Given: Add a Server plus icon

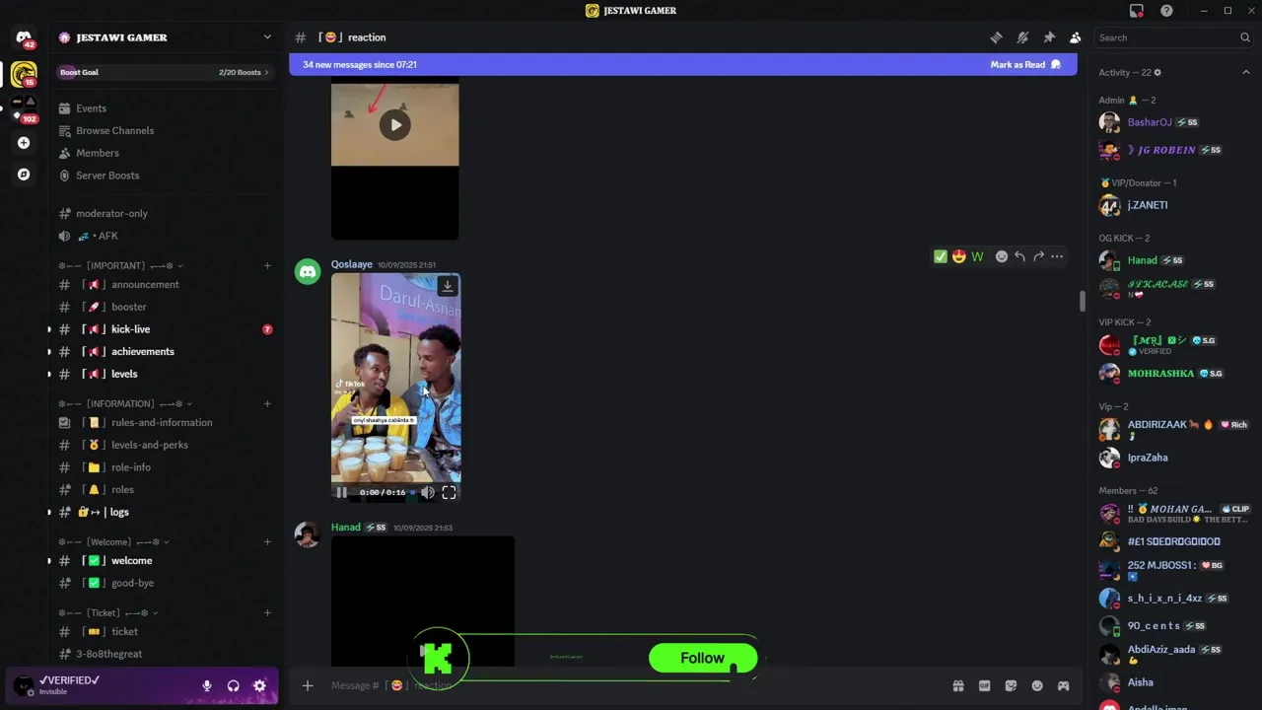Looking at the screenshot, I should coord(24,143).
